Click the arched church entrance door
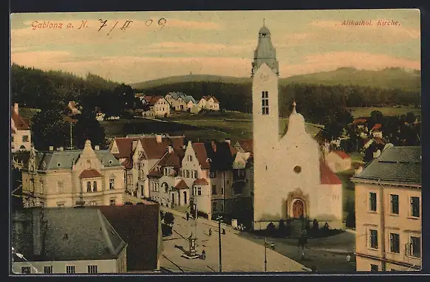 tap(298, 209)
